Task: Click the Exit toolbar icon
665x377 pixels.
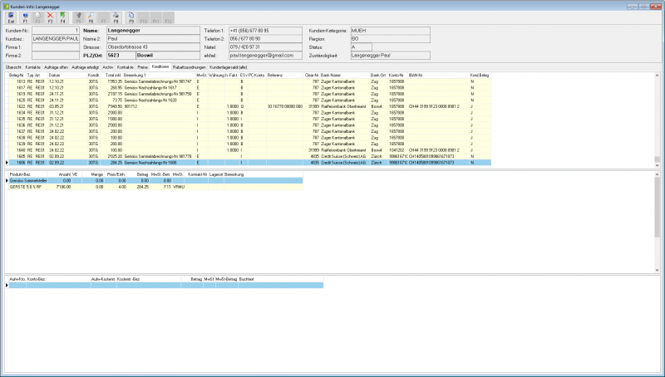Action: tap(11, 17)
